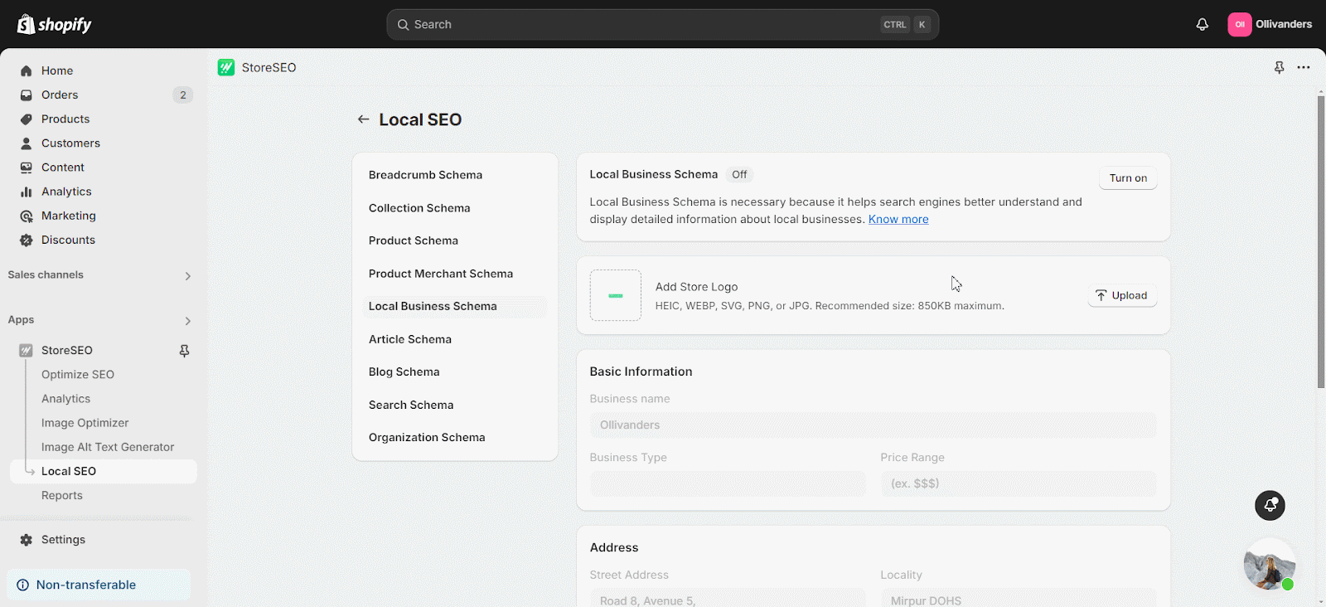Screen dimensions: 1326x607
Task: Open Image Optimizer submenu item
Action: pos(85,422)
